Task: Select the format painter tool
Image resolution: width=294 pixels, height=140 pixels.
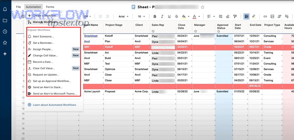Action: tap(235, 17)
